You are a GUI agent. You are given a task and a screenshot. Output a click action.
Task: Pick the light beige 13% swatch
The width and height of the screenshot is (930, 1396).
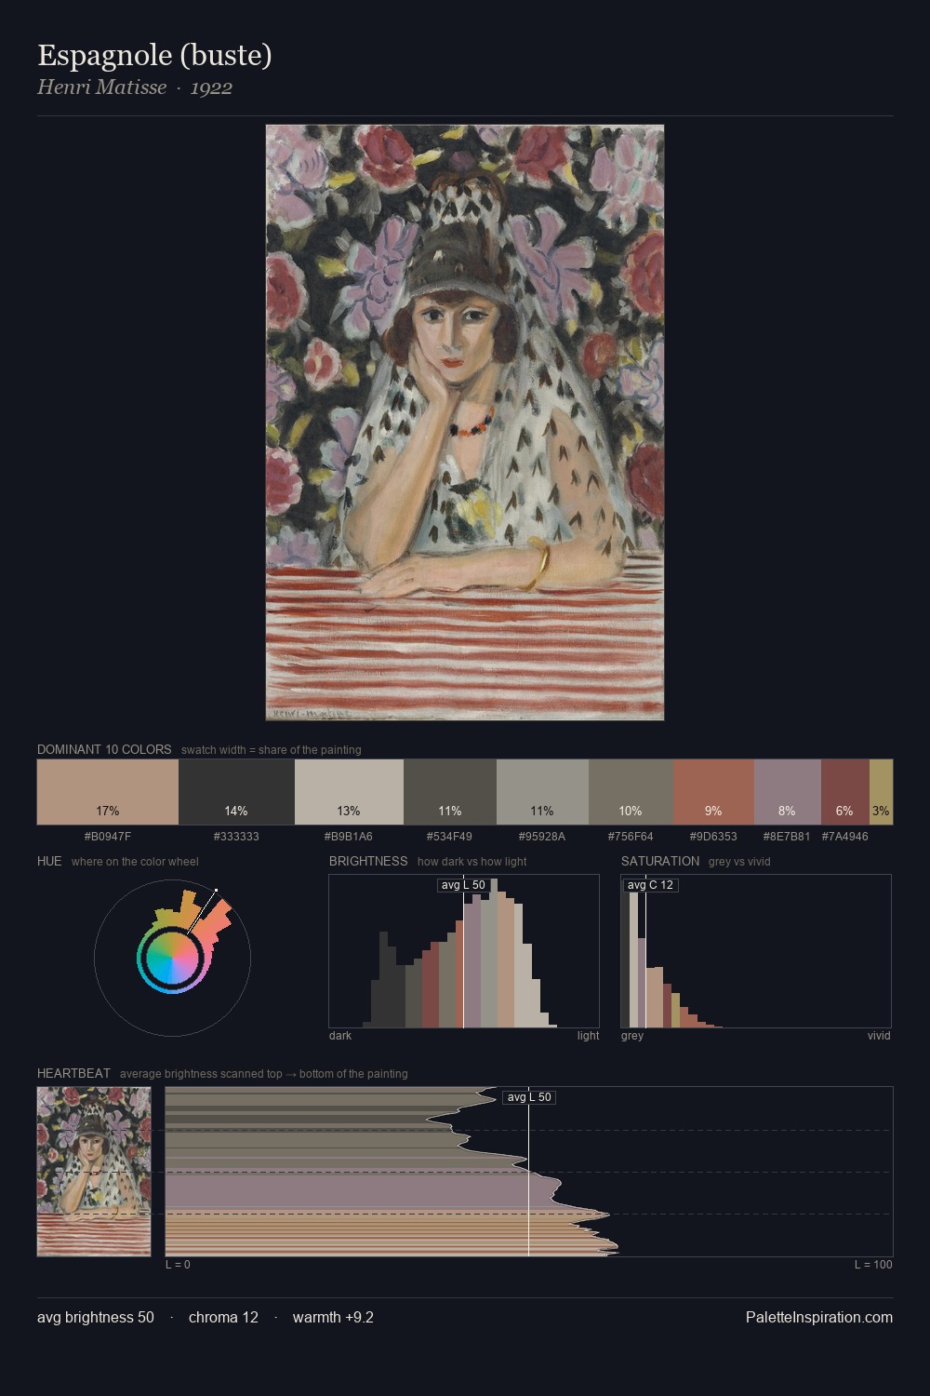tap(349, 792)
